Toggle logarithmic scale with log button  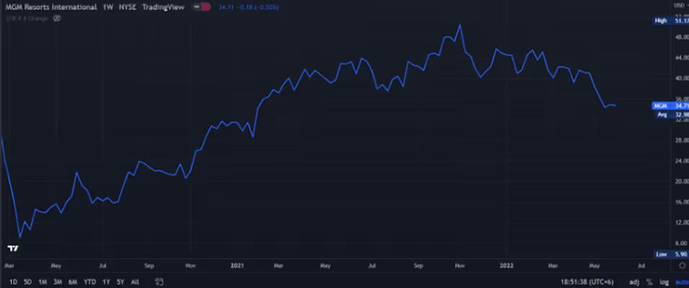(x=664, y=282)
